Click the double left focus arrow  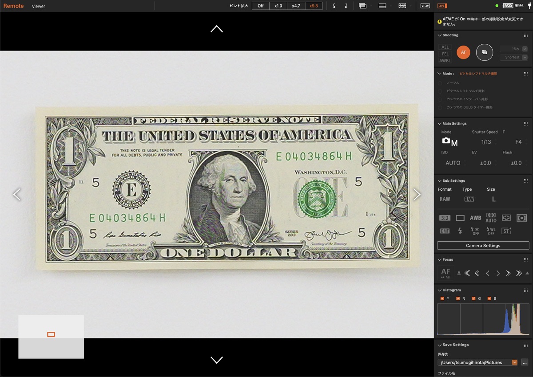pyautogui.click(x=477, y=273)
